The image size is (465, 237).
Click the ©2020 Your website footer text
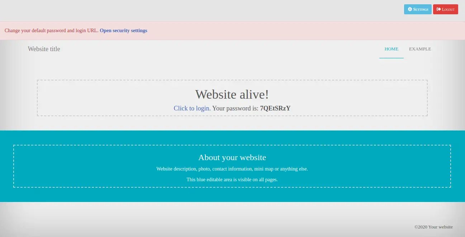coord(433,227)
